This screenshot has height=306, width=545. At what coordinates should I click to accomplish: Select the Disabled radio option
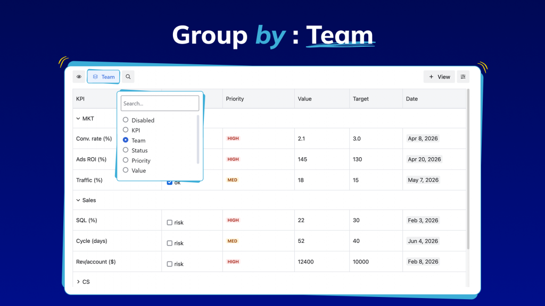click(x=126, y=120)
